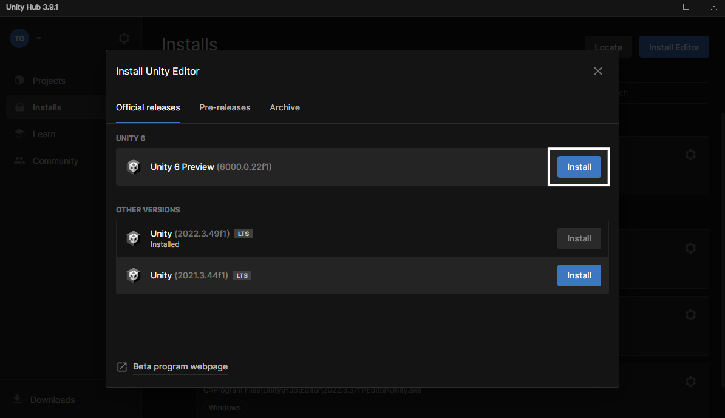Click the Community people icon
Image resolution: width=725 pixels, height=418 pixels.
(x=20, y=161)
